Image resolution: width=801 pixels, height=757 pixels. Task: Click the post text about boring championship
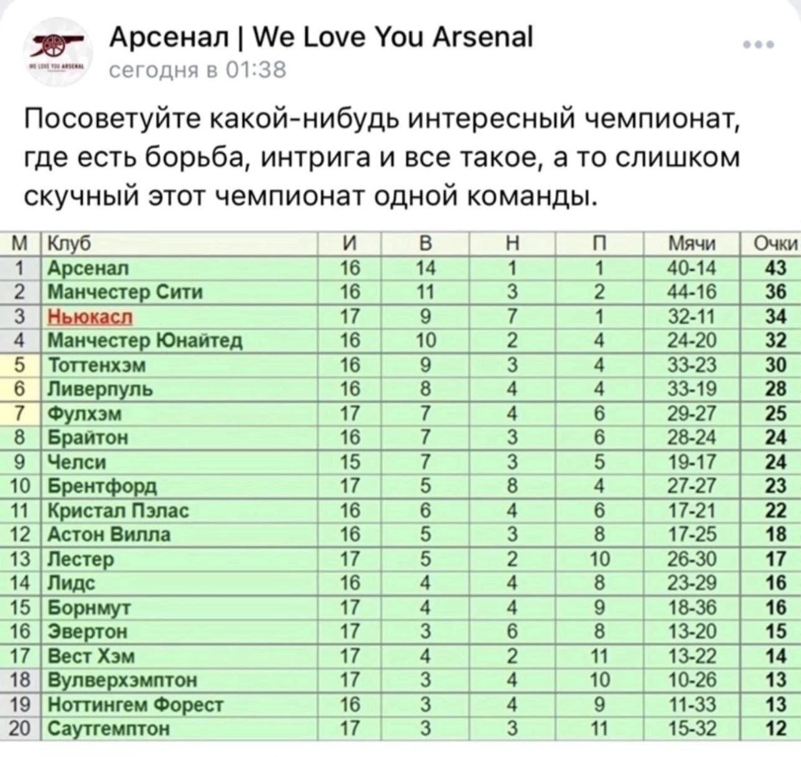coord(382,157)
